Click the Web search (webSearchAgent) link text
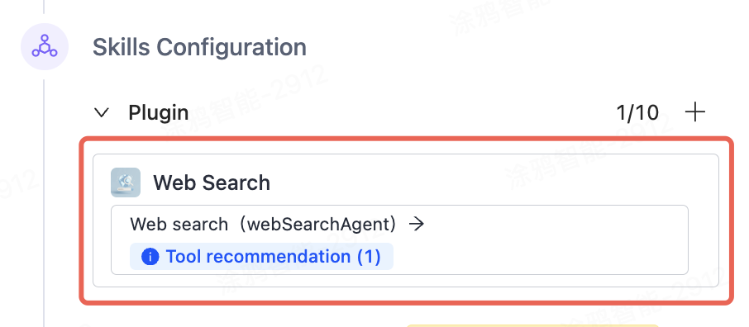The image size is (749, 327). pos(263,224)
